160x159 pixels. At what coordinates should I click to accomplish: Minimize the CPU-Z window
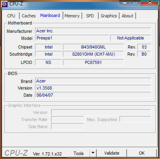(x=125, y=3)
